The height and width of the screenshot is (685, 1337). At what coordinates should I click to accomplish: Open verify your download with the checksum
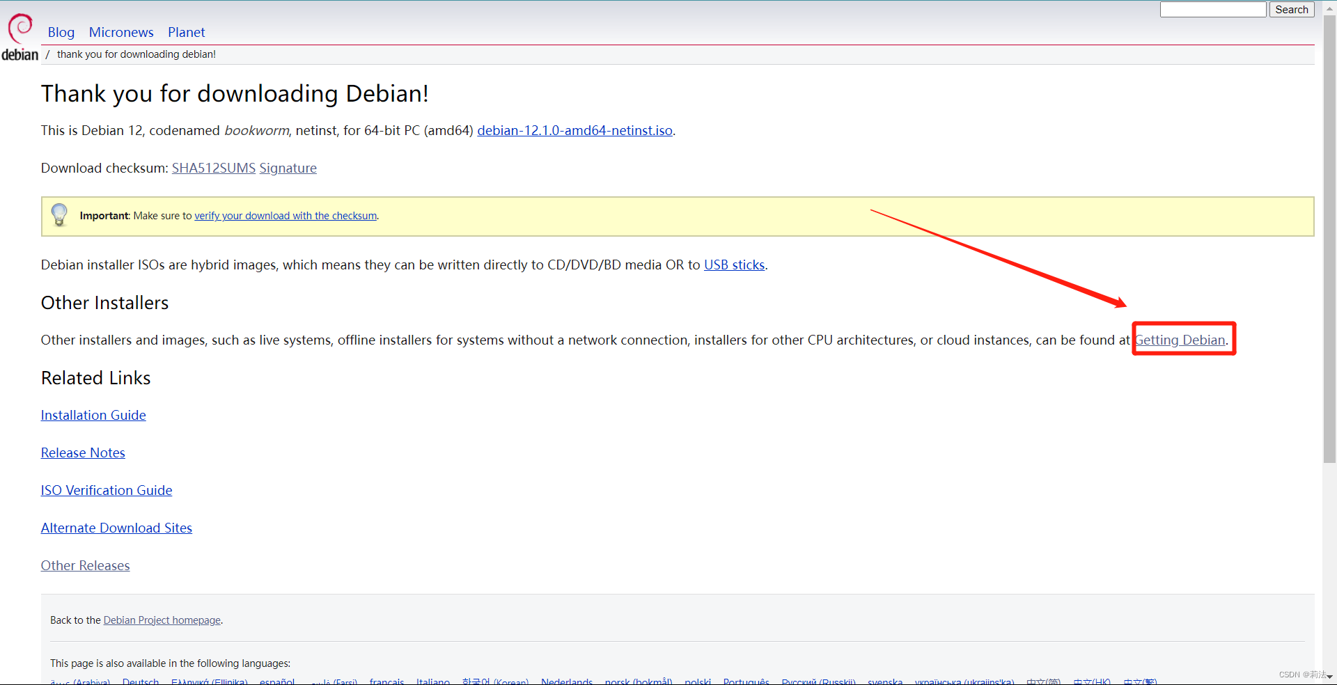pos(286,216)
